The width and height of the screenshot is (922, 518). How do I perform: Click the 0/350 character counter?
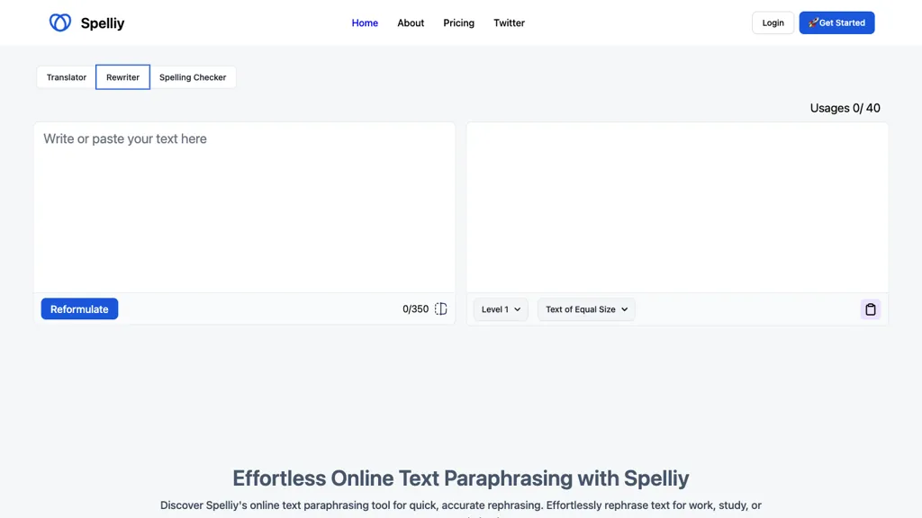coord(415,309)
